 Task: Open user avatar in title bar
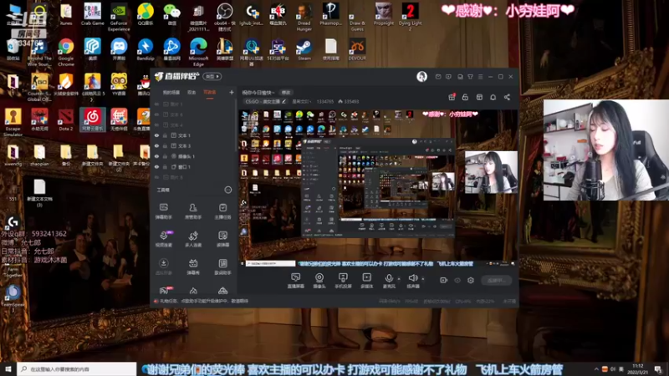pos(421,76)
